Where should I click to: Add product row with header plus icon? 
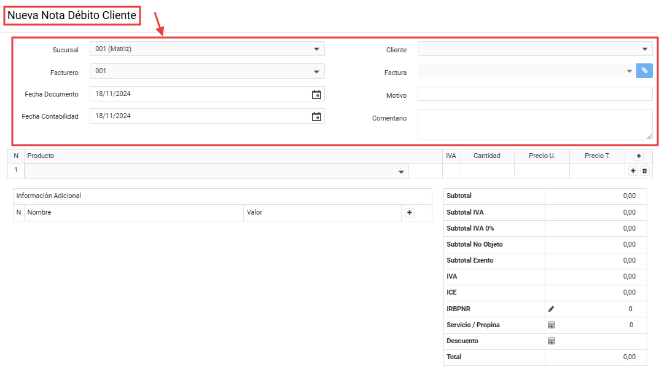pyautogui.click(x=639, y=156)
